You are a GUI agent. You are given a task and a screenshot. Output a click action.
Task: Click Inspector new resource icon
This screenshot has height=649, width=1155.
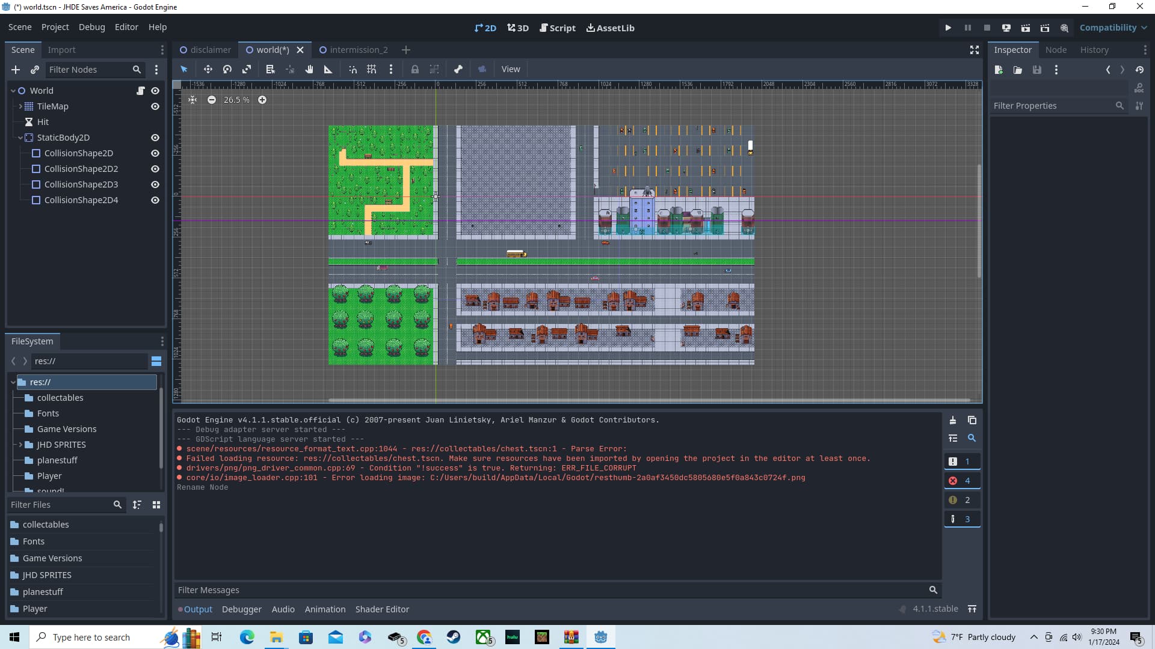[x=999, y=70]
